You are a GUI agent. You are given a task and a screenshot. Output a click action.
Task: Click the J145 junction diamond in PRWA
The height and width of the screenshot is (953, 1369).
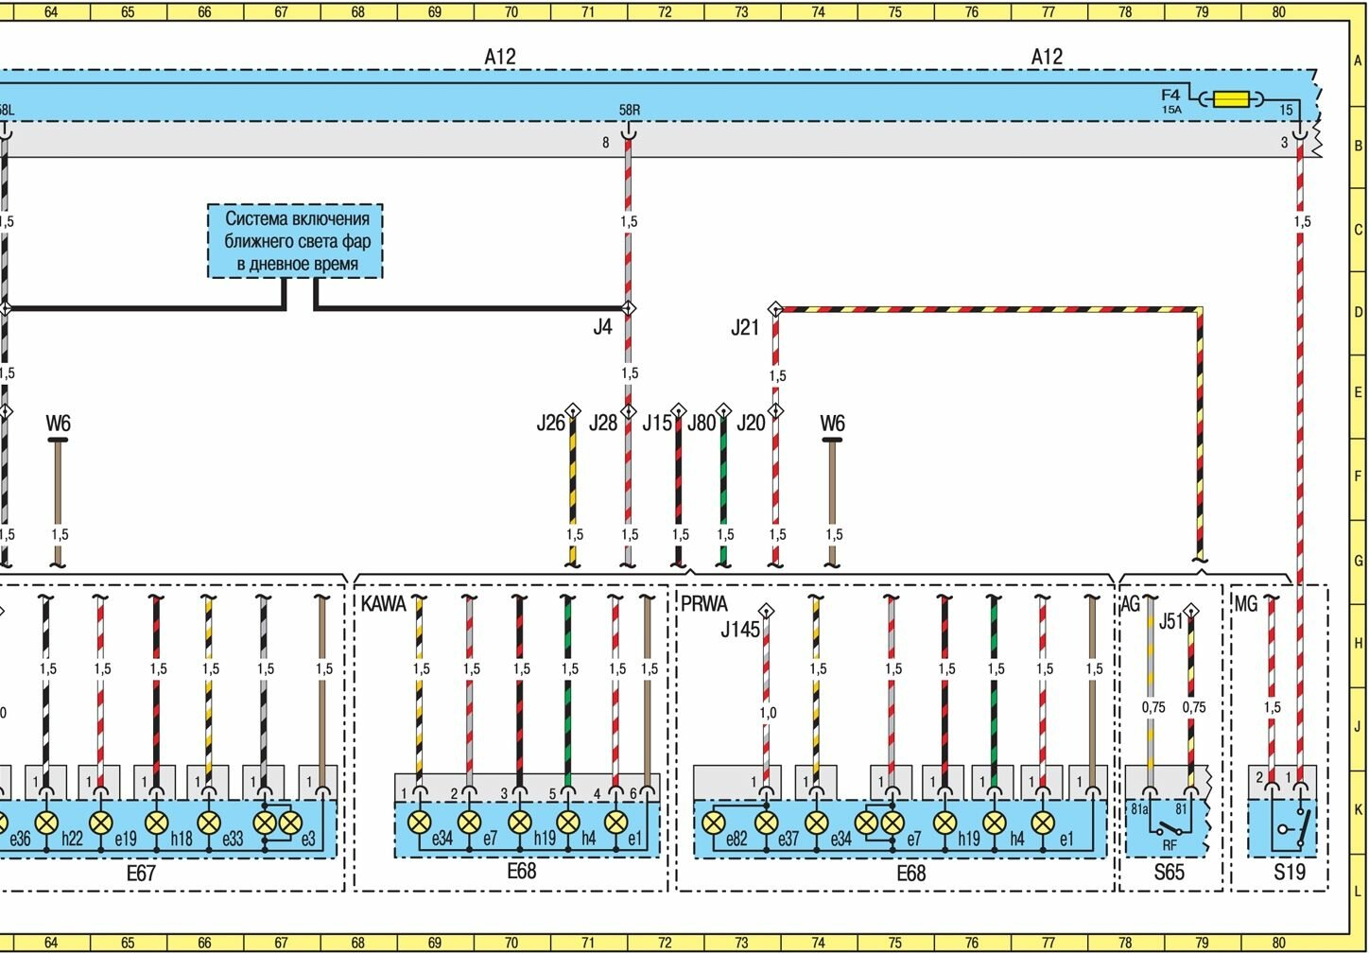point(766,611)
